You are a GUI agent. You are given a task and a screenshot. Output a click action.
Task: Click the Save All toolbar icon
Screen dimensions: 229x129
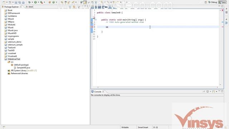click(20, 2)
